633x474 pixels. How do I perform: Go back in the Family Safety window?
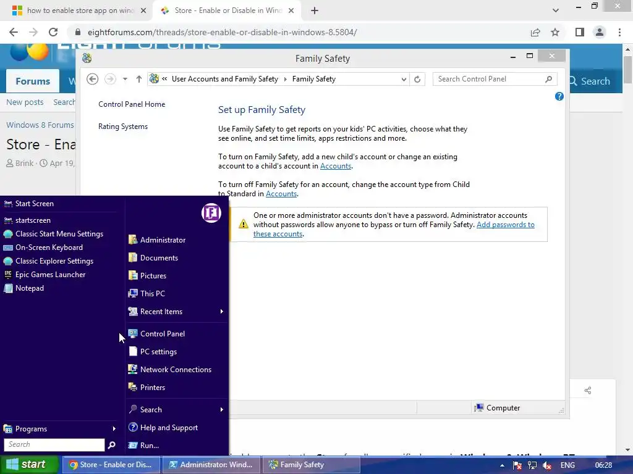click(x=93, y=79)
